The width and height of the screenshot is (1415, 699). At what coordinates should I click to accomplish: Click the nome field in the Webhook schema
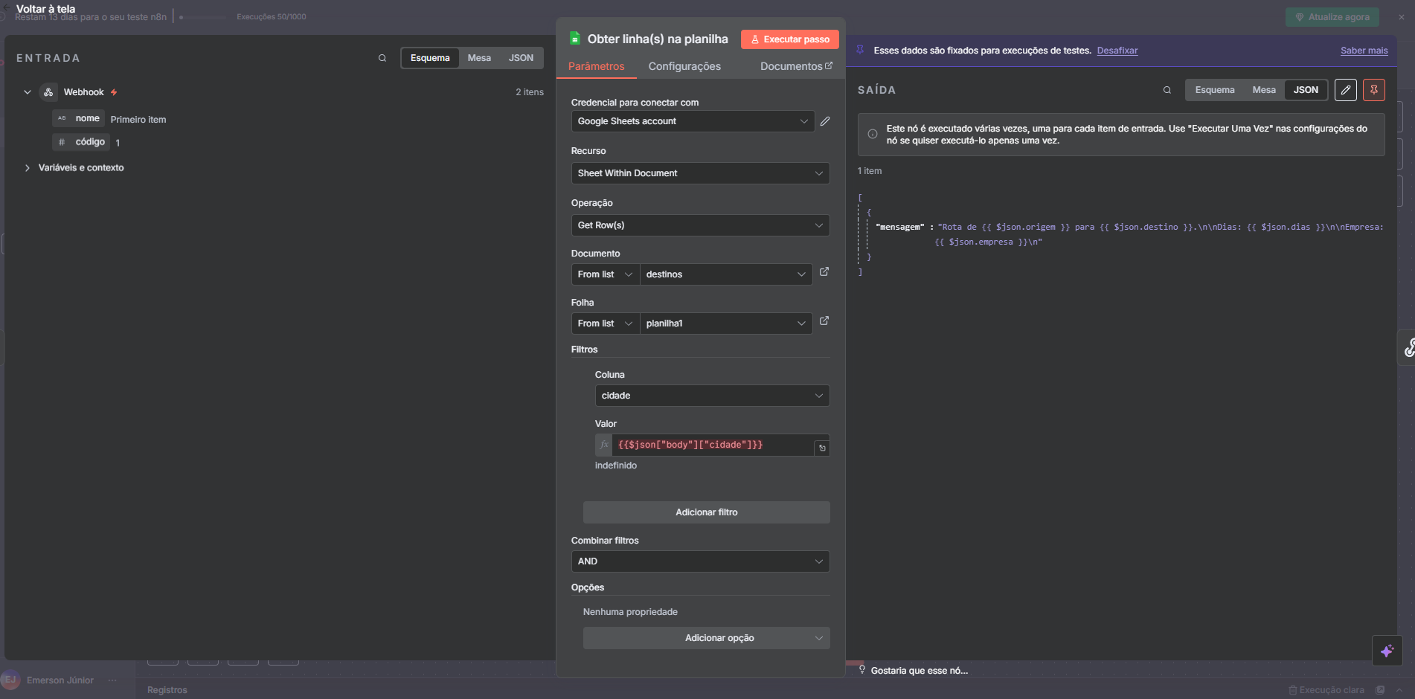pos(78,118)
